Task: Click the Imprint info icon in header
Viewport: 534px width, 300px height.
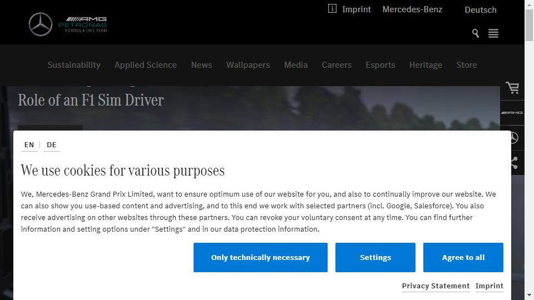Action: 332,8
